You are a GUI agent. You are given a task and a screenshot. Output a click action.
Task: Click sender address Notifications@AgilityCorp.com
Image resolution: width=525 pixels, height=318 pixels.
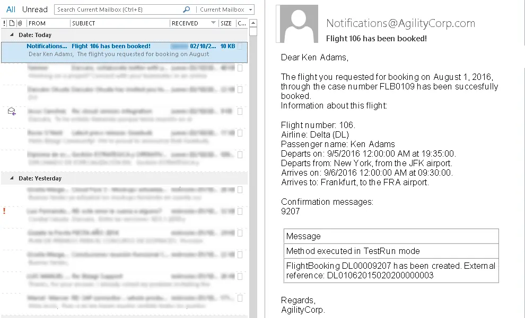click(400, 23)
